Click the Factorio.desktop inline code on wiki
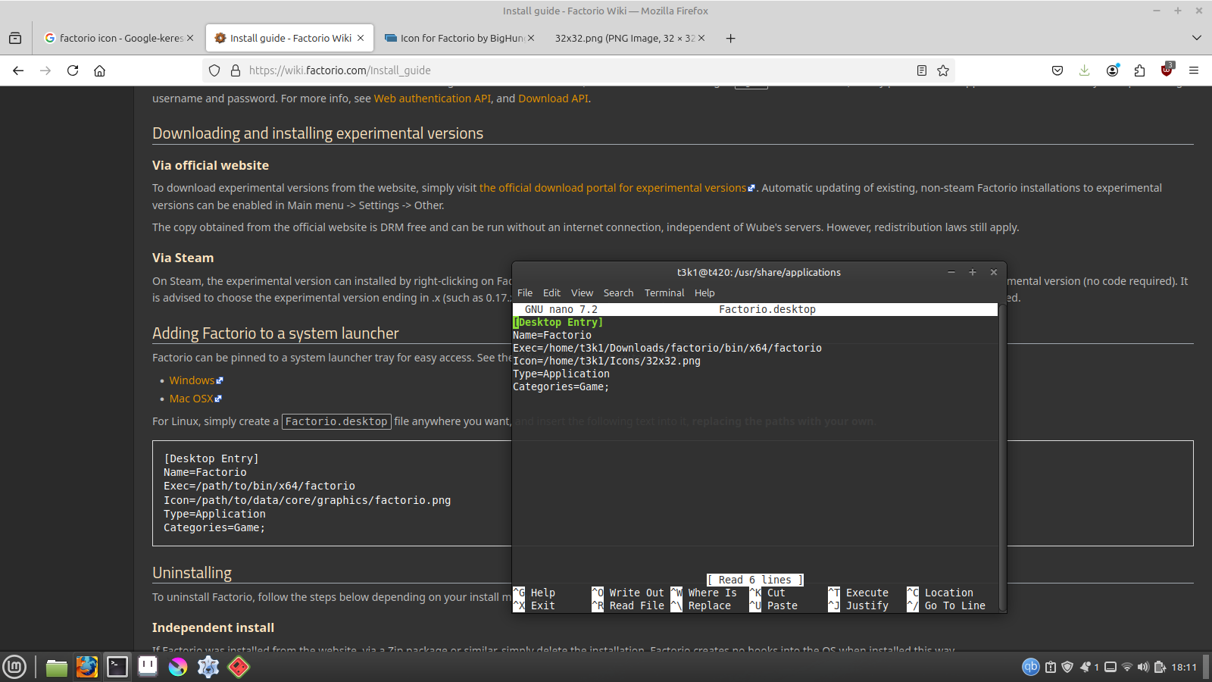Image resolution: width=1212 pixels, height=682 pixels. pyautogui.click(x=336, y=421)
